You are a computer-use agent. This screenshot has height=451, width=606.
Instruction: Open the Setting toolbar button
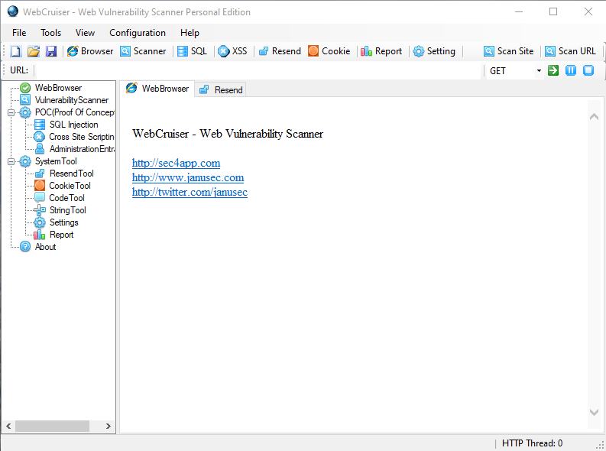coord(434,51)
